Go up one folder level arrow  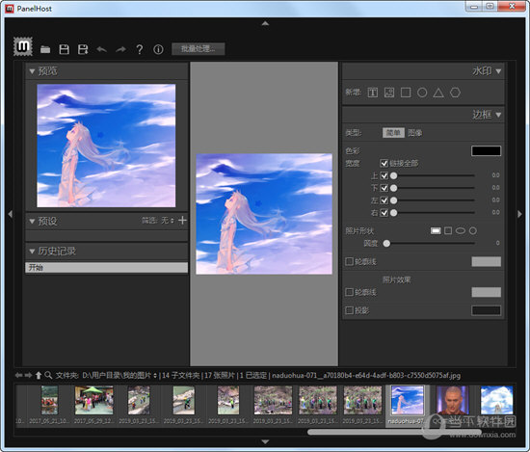click(x=39, y=375)
